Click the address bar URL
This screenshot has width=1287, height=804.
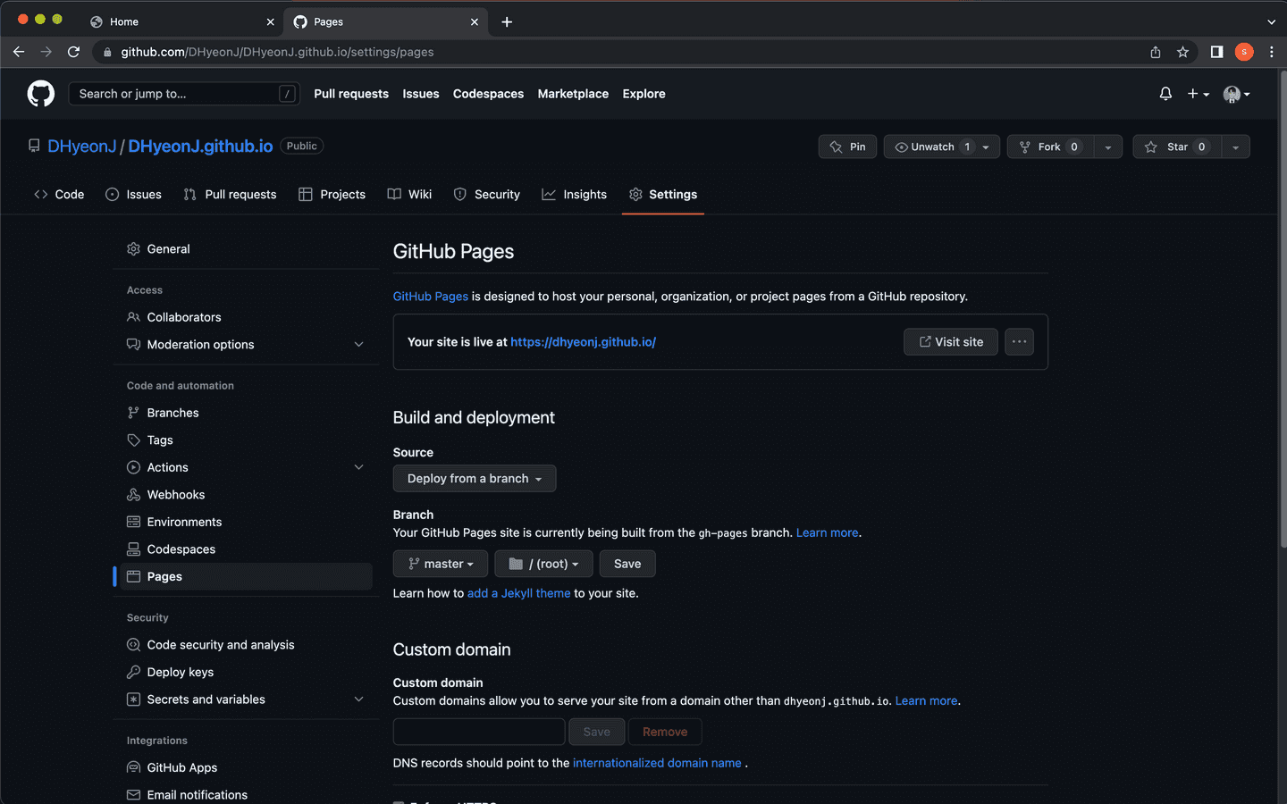[x=277, y=52]
